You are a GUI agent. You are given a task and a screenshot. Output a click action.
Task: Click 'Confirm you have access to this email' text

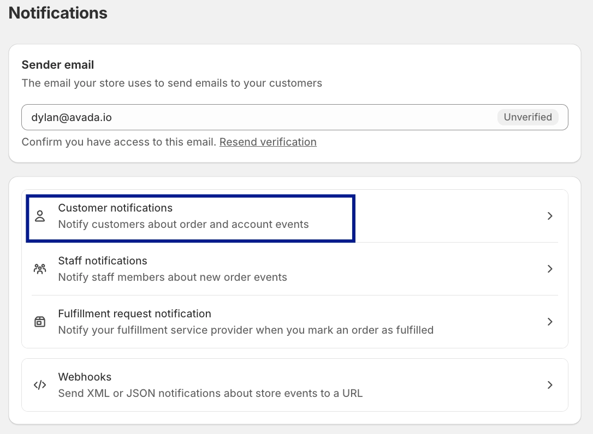[x=118, y=142]
